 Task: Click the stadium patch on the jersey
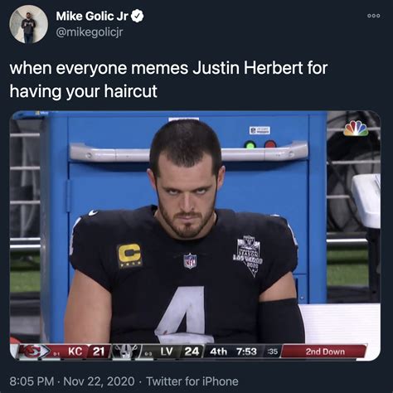(x=250, y=255)
